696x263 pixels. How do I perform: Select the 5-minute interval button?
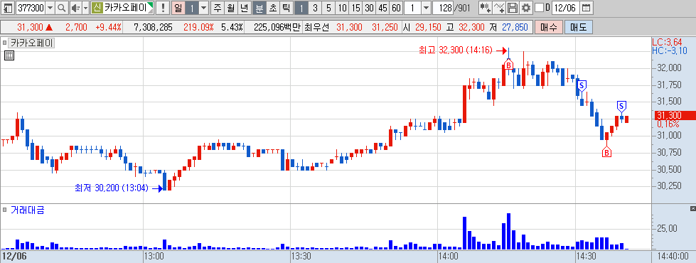(x=328, y=8)
